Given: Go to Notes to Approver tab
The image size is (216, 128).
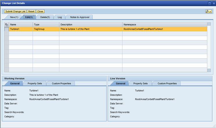Looking at the screenshot, I should (80, 17).
